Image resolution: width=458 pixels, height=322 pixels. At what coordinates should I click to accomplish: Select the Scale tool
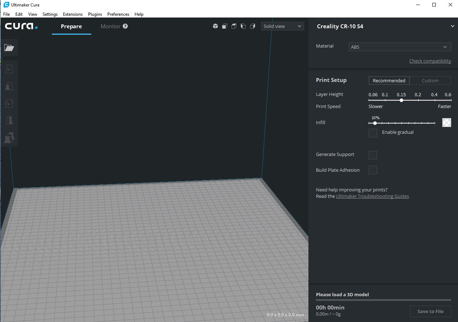[x=9, y=86]
